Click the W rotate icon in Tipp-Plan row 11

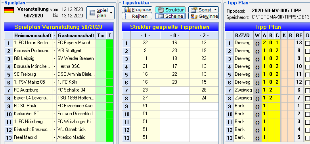(x=257, y=122)
